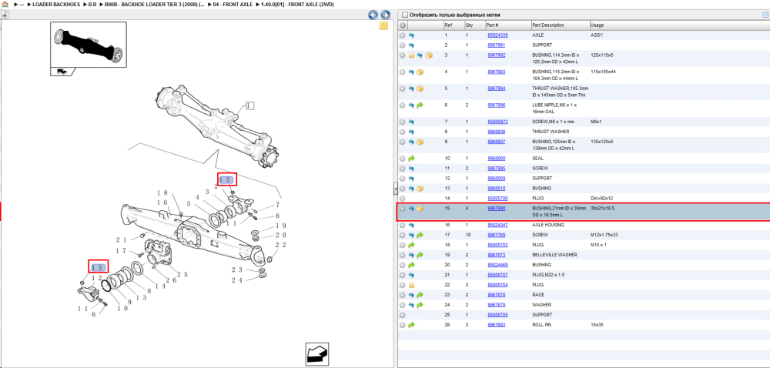Click box icon on ref 4 bushing row
The image size is (770, 368).
[x=420, y=72]
